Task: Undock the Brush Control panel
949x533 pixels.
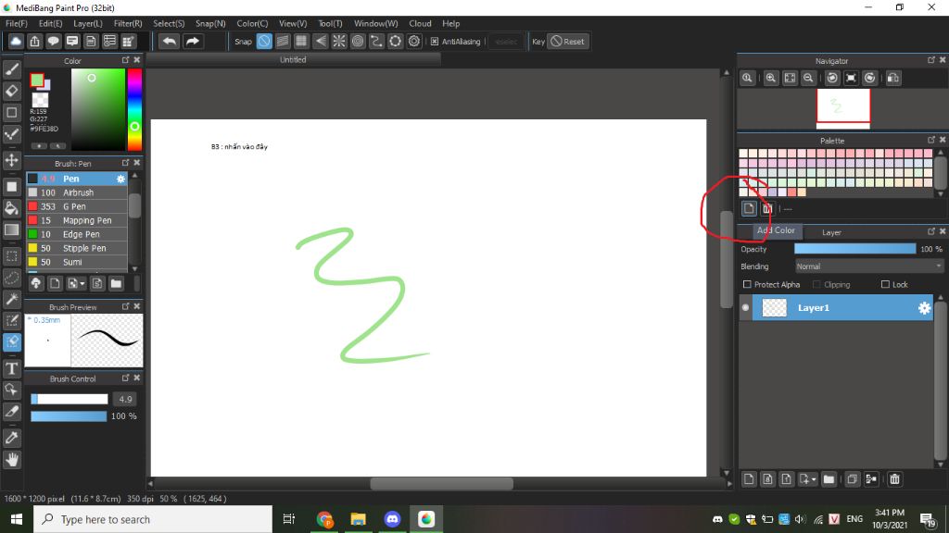Action: pyautogui.click(x=125, y=378)
